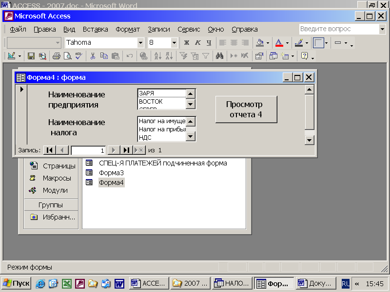Click the Find binoculars icon

[220, 56]
